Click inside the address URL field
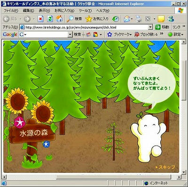This screenshot has width=188, height=187. (84, 27)
